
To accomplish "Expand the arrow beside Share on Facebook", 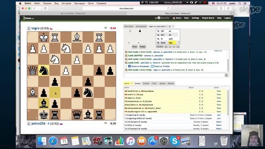I will click(x=126, y=66).
